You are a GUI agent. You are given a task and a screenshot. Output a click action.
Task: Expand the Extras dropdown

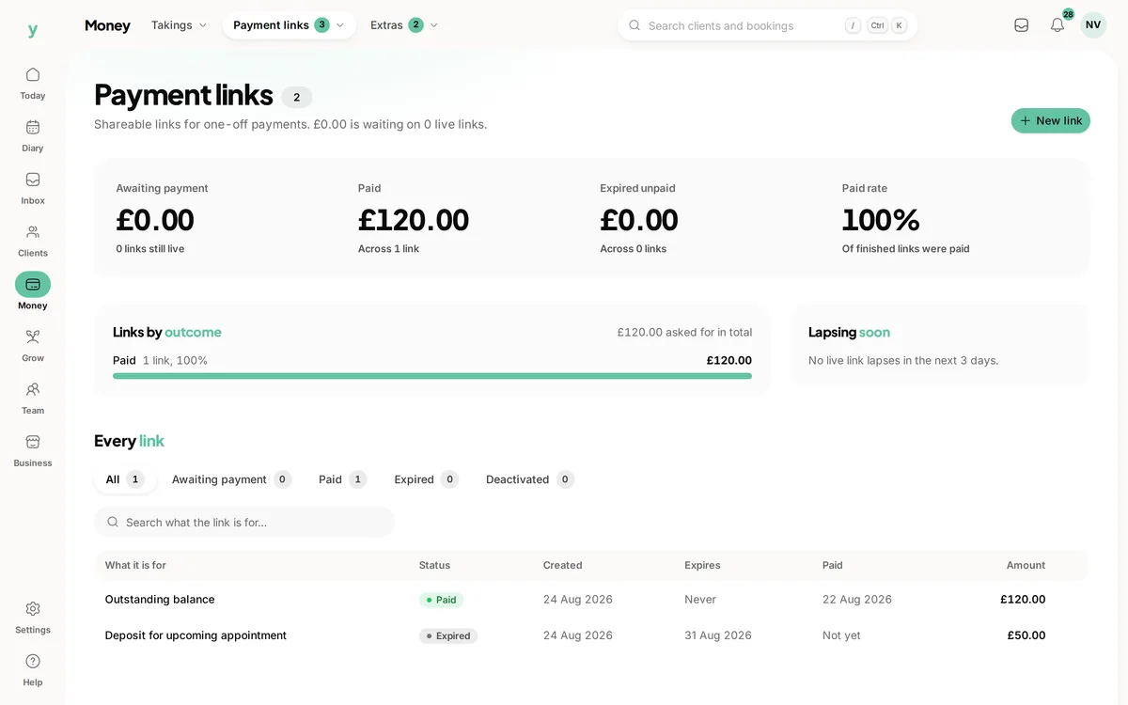404,25
